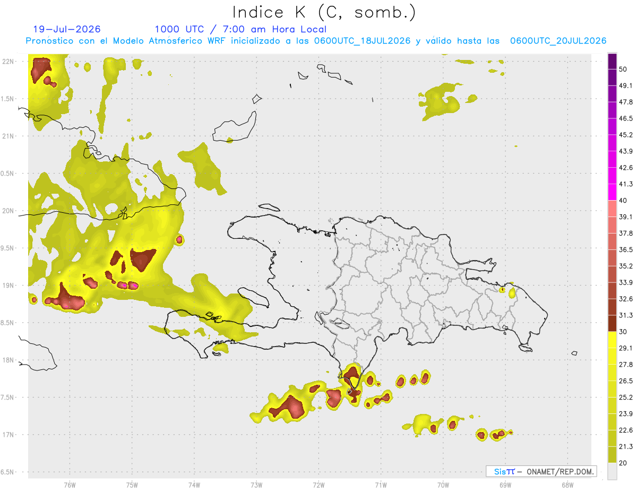The image size is (637, 492).
Task: Click the colorbar value '21.3'
Action: 626,446
